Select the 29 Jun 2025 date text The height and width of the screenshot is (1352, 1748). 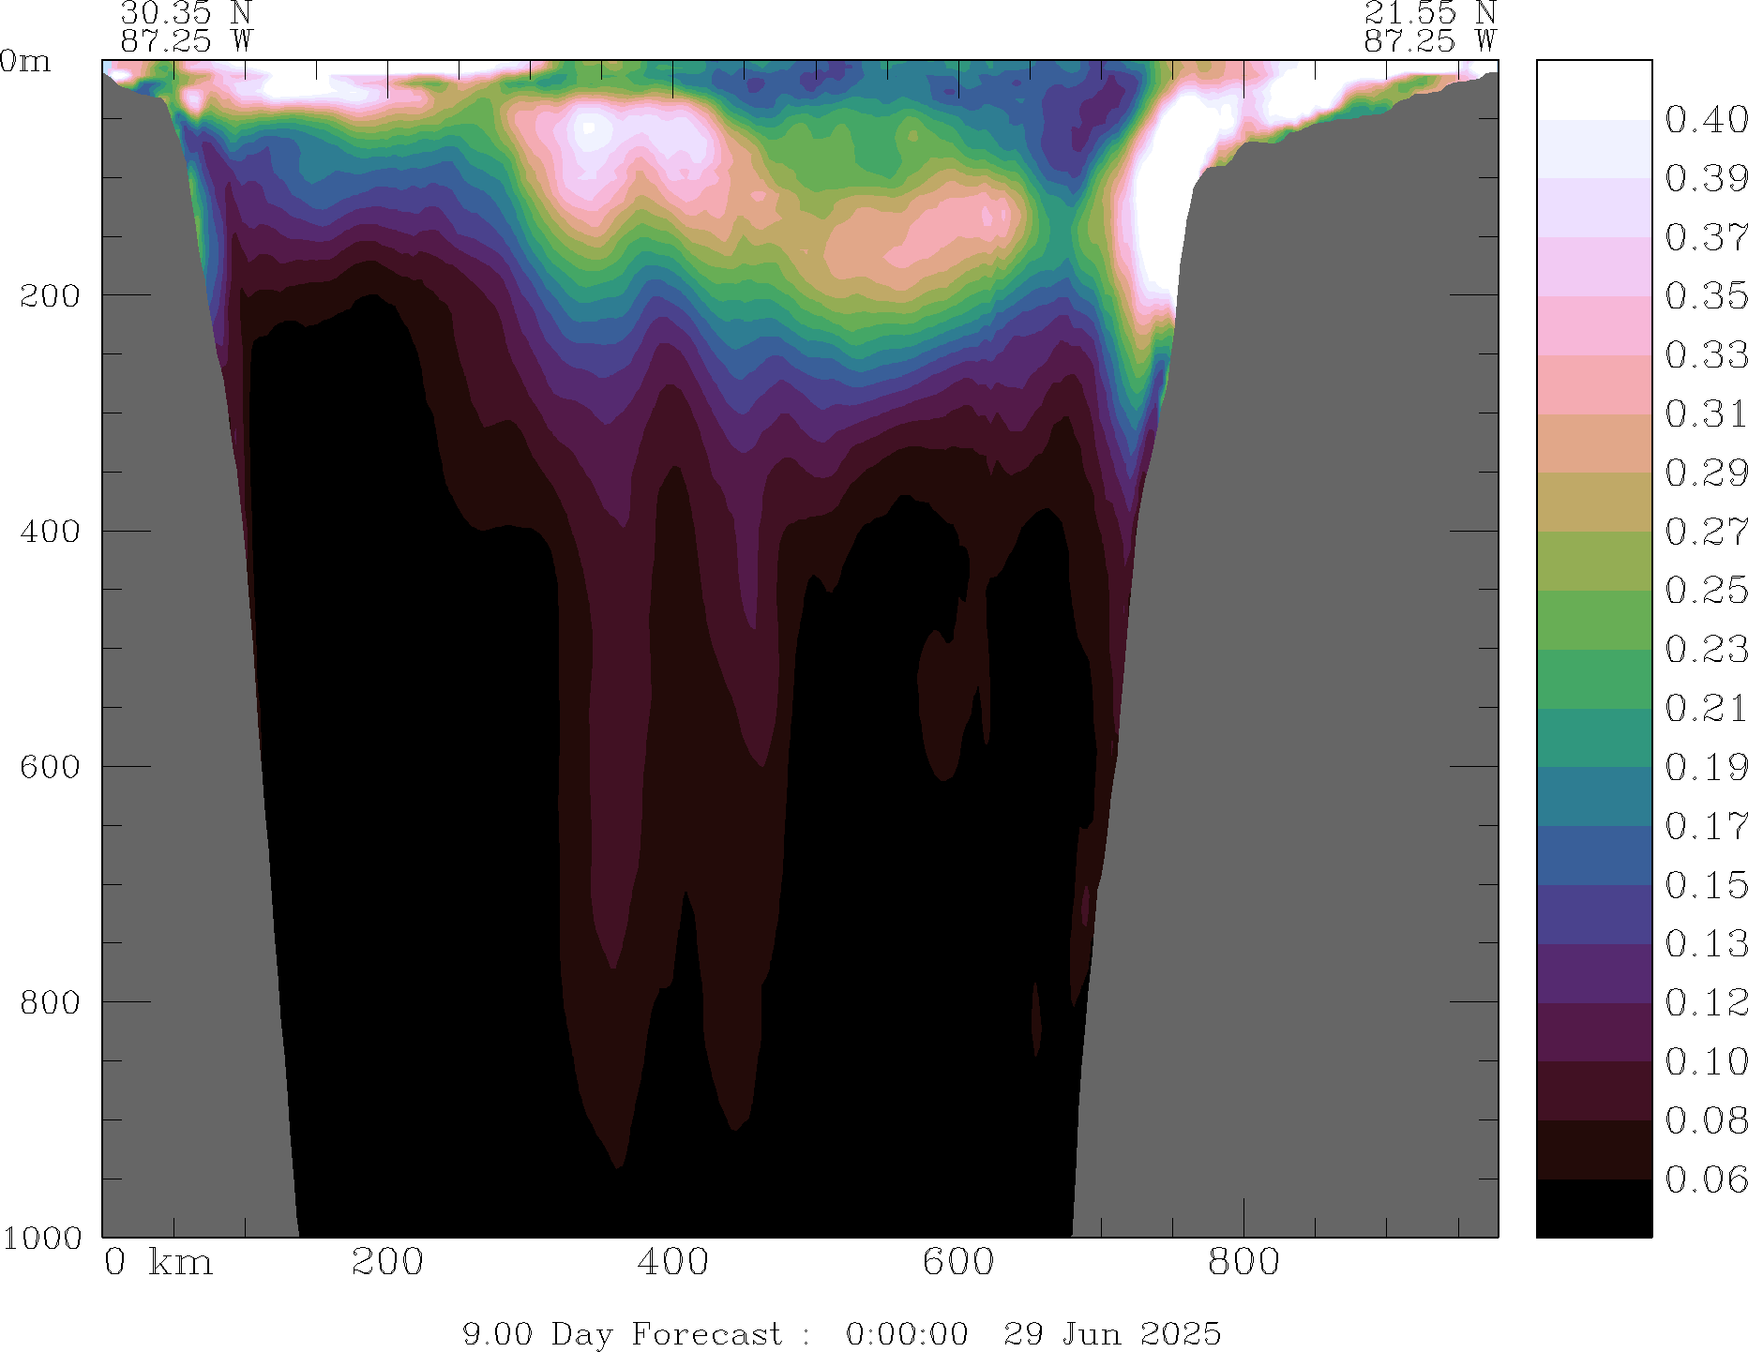click(x=1112, y=1333)
